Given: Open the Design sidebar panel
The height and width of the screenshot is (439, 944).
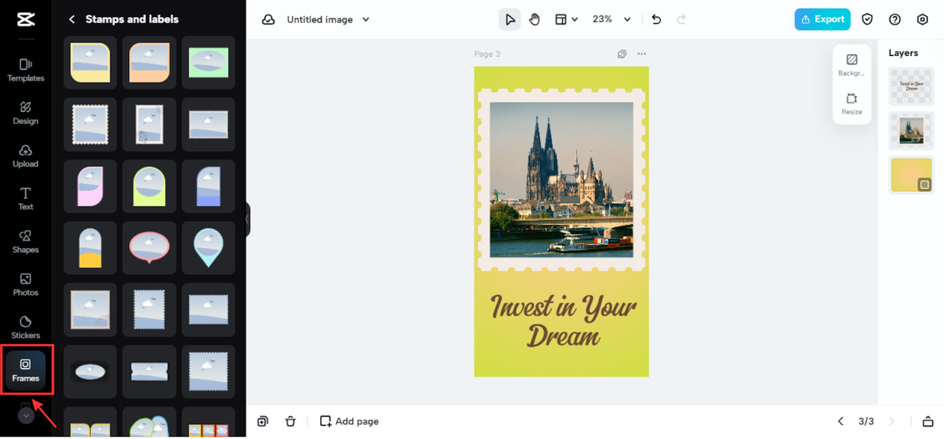Looking at the screenshot, I should coord(25,113).
